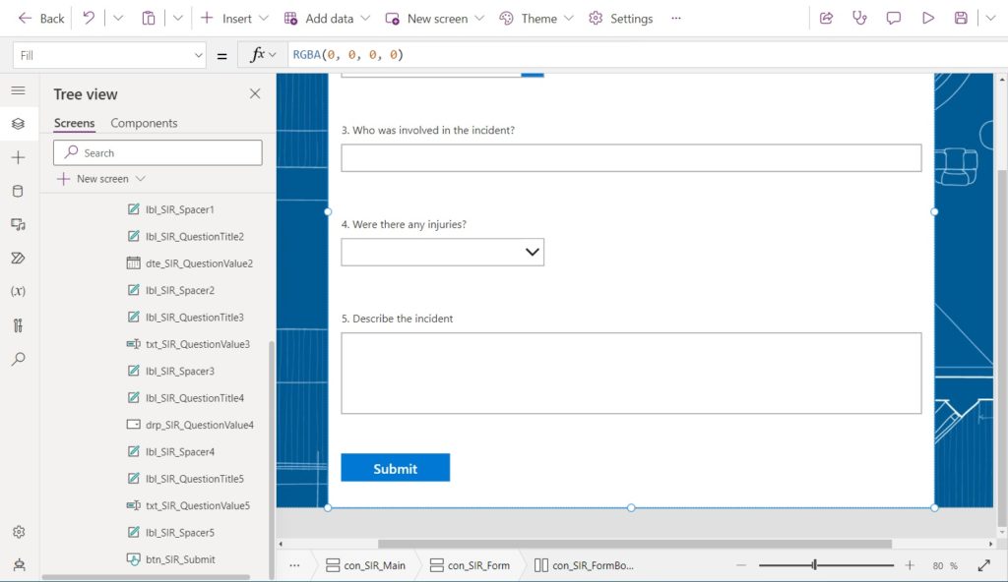Open the Power Automate pane
Viewport: 1008px width, 582px height.
click(19, 258)
